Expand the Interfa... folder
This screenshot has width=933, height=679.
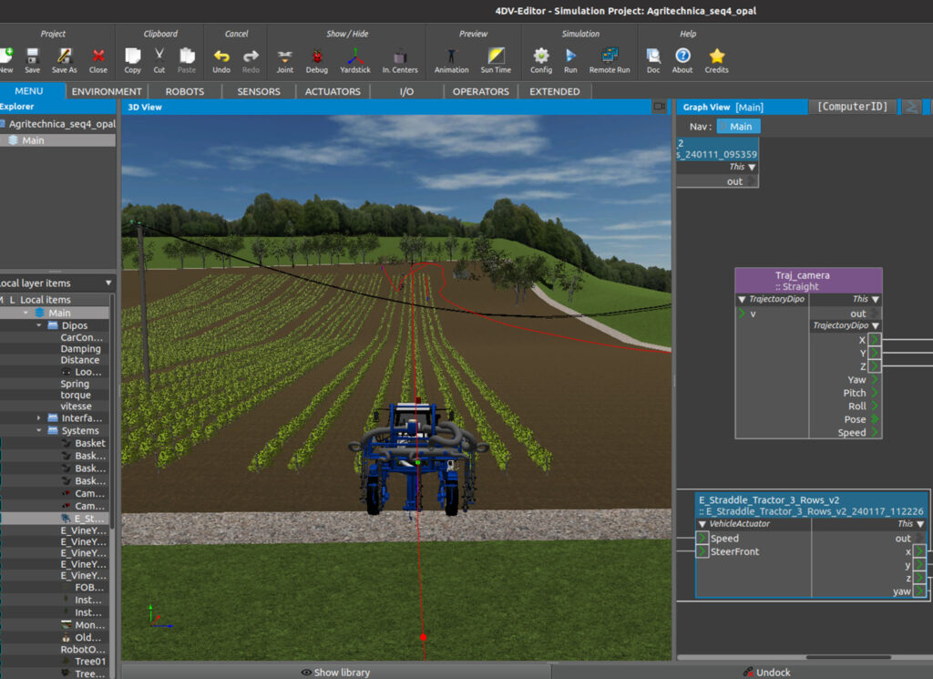pyautogui.click(x=39, y=417)
